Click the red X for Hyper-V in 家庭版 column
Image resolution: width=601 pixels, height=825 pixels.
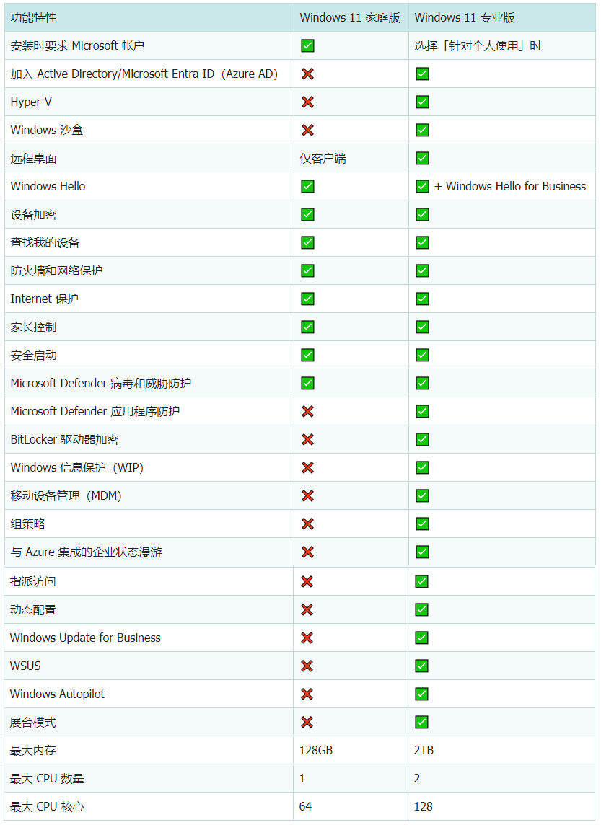(308, 102)
